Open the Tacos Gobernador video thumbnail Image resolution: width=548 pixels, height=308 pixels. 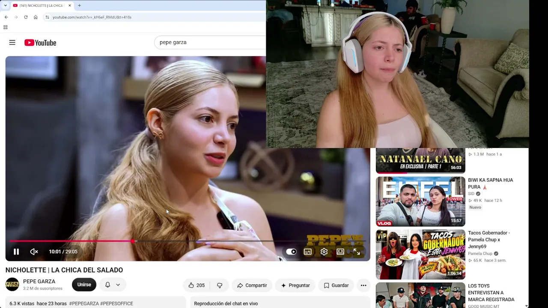420,255
